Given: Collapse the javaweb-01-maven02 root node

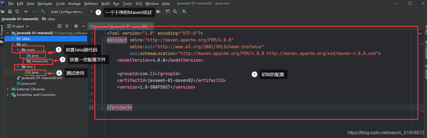Looking at the screenshot, I should click(x=8, y=33).
